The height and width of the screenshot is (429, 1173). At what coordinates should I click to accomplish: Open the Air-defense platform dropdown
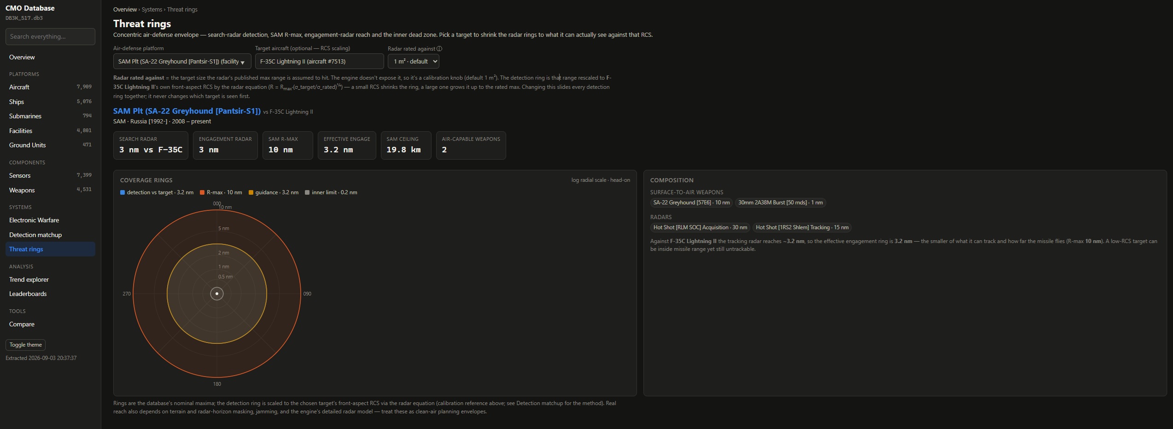tap(182, 61)
